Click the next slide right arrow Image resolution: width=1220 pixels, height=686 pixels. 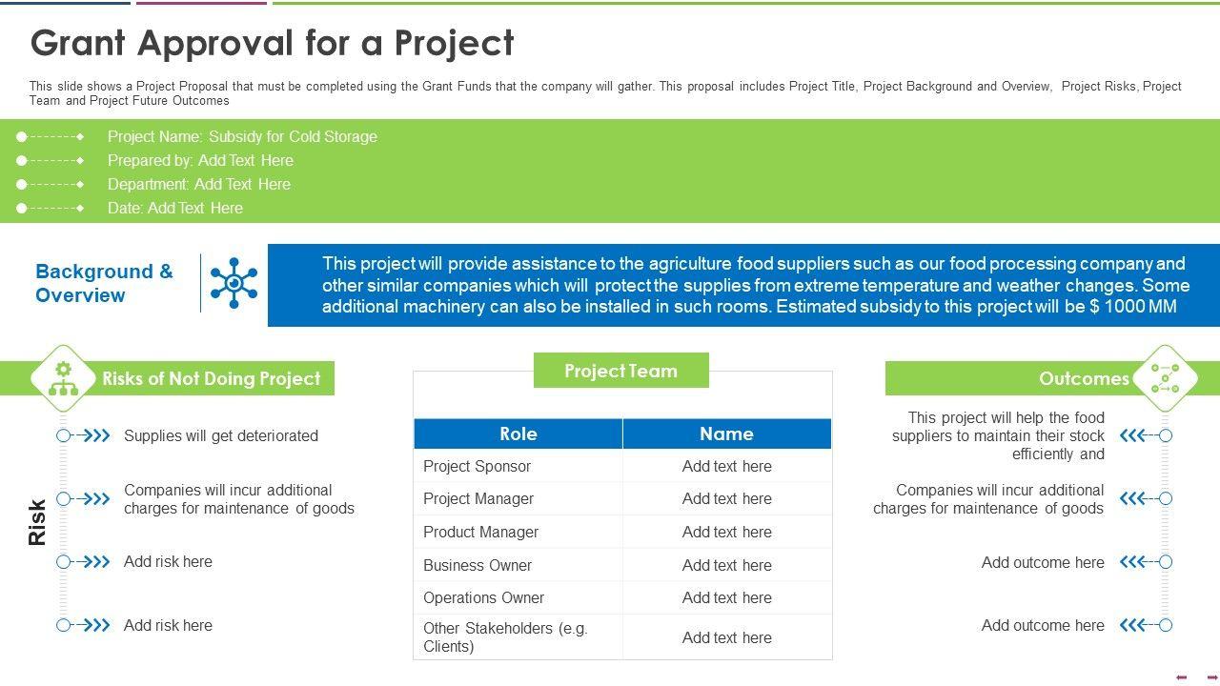1211,677
